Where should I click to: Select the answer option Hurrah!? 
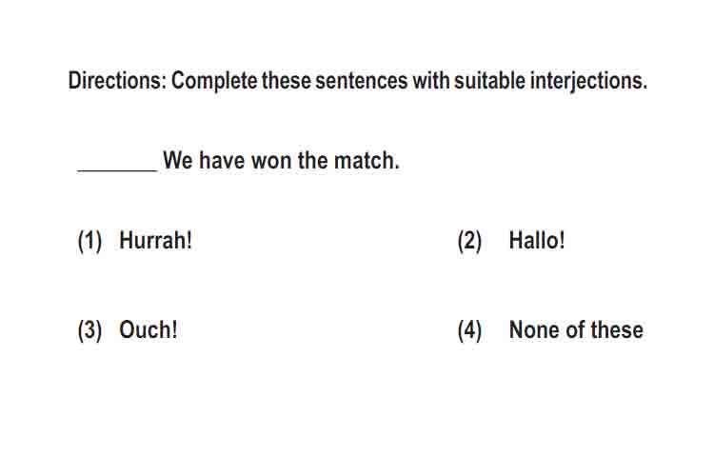click(155, 240)
